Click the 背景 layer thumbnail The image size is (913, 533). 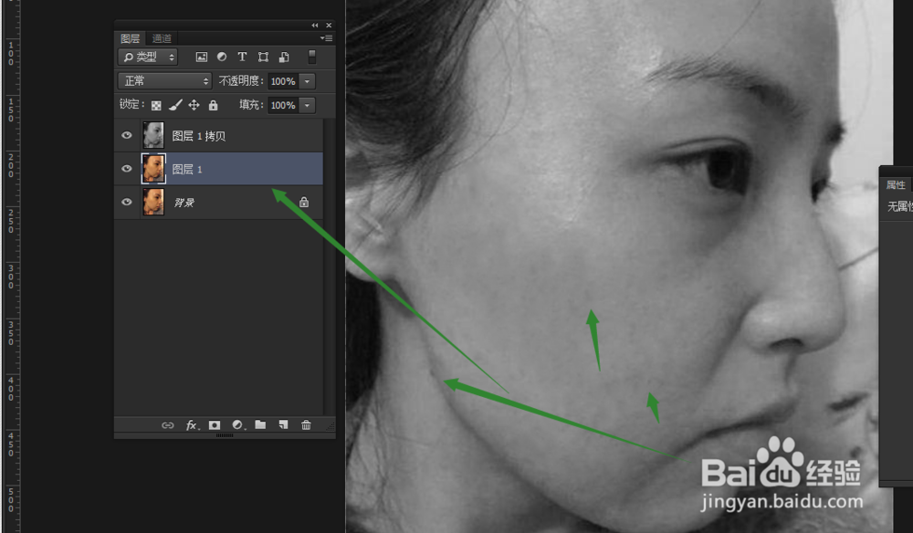click(x=153, y=202)
